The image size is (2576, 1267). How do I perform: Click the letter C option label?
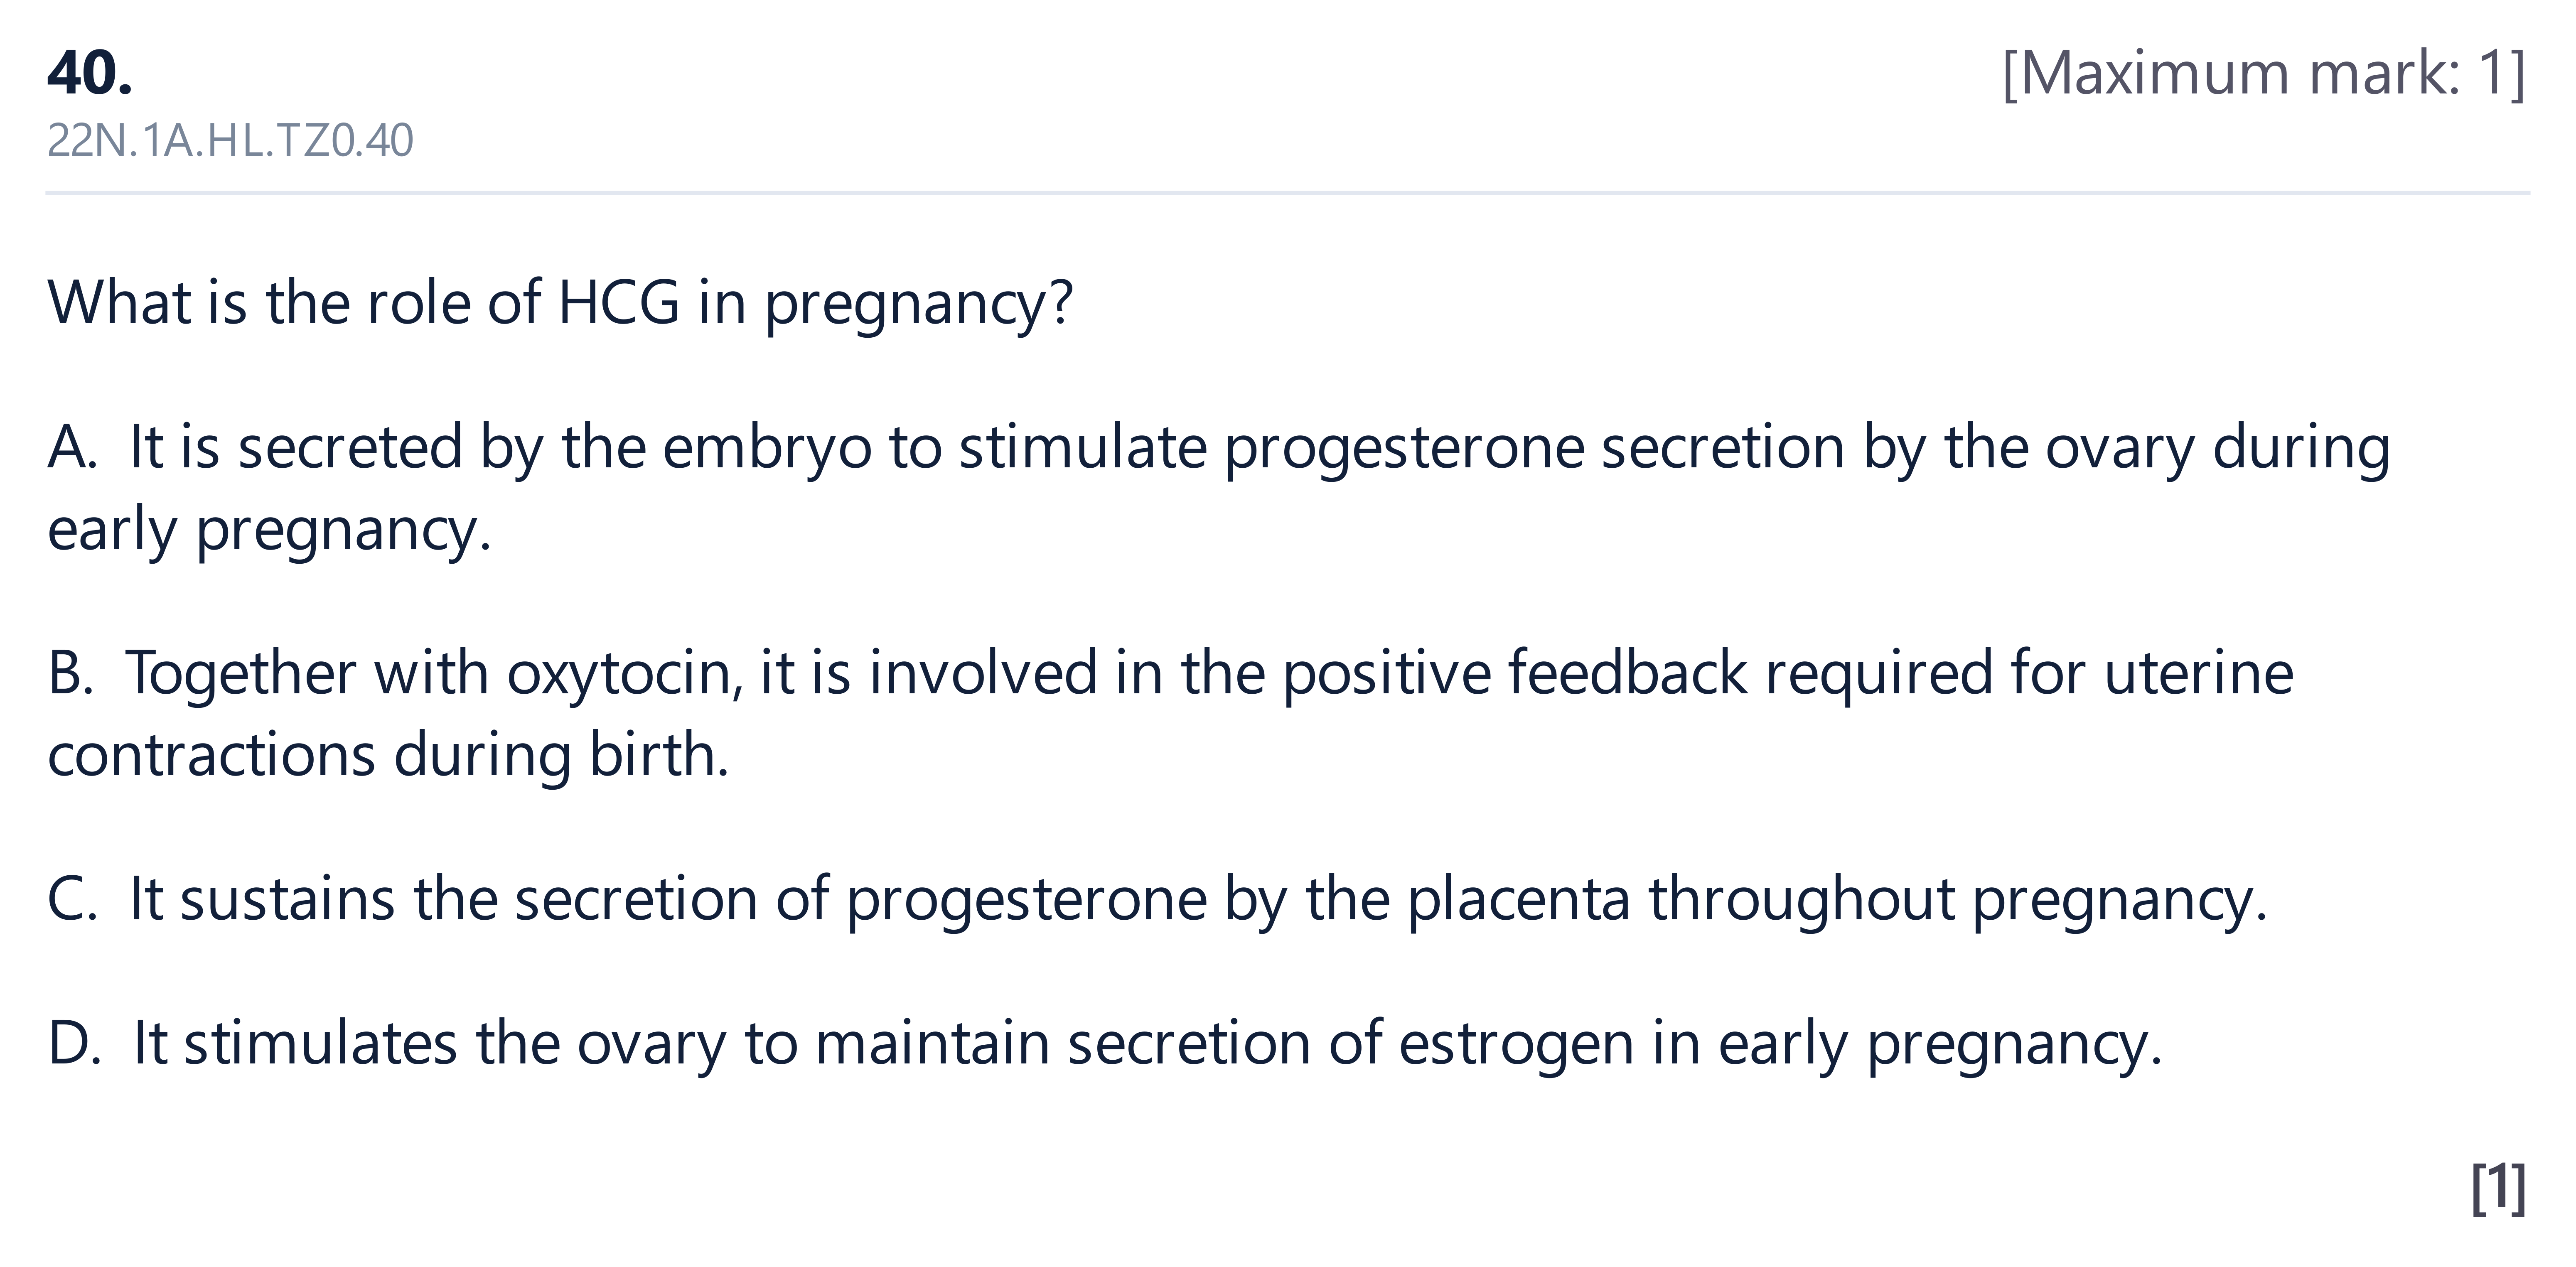tap(72, 899)
